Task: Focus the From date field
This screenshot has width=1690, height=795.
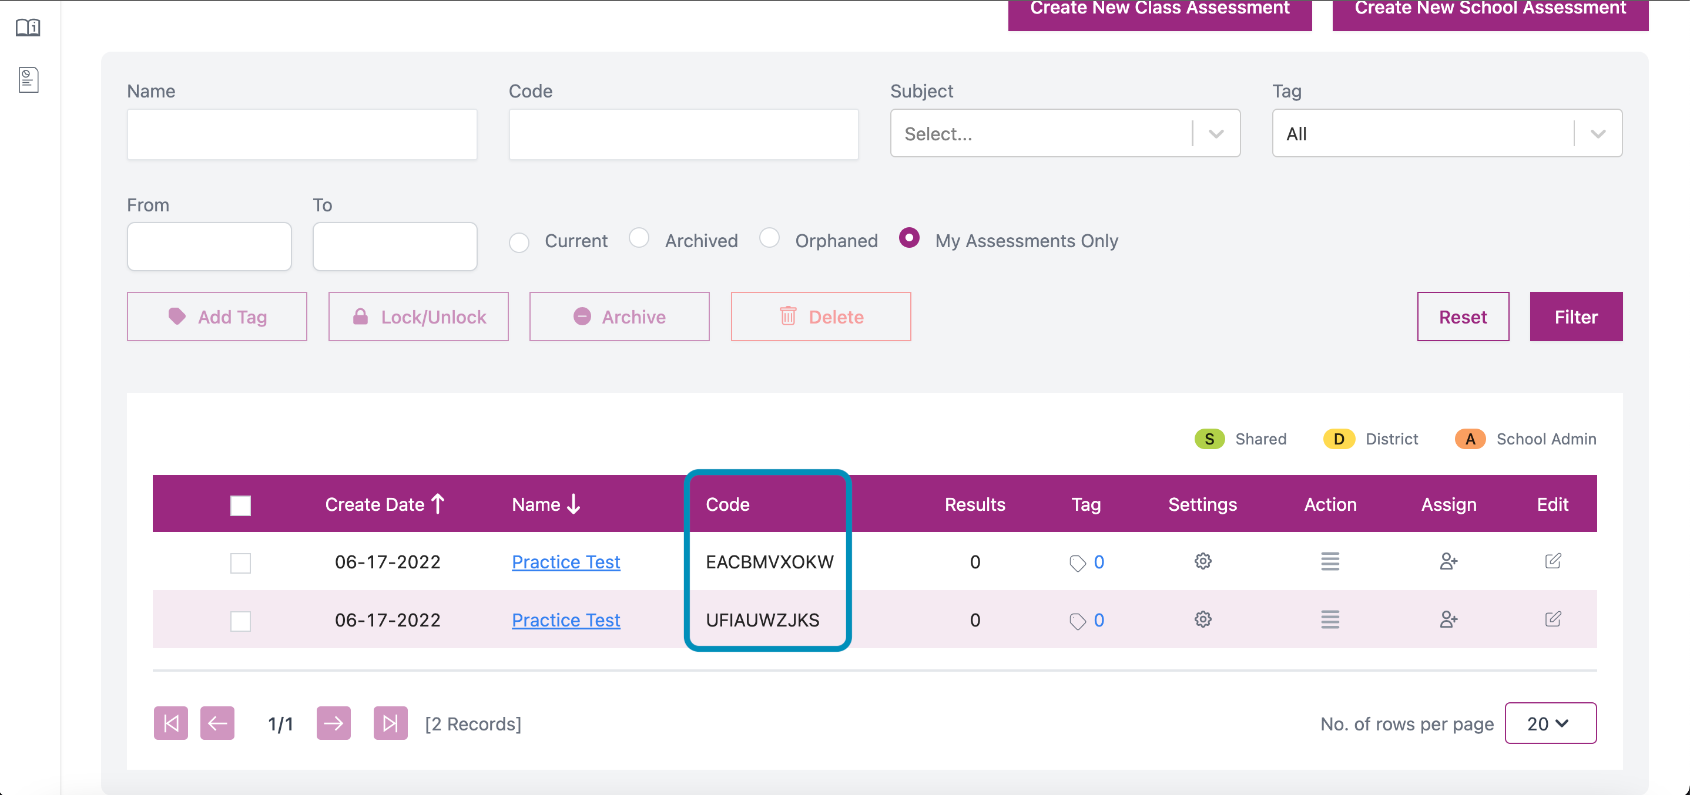Action: coord(209,247)
